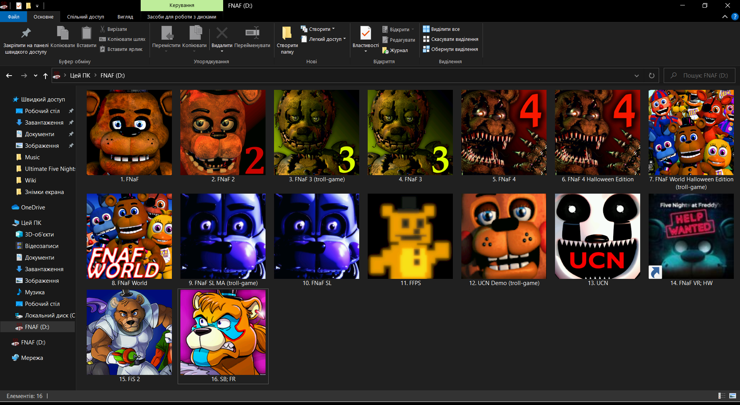Click the Керування contextual tab header
This screenshot has width=740, height=405.
coord(182,5)
